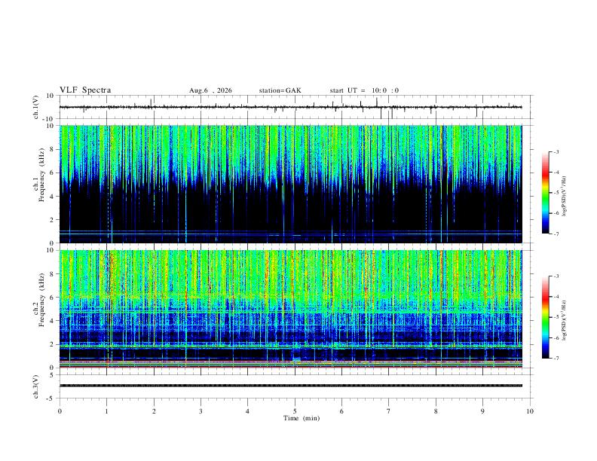This screenshot has height=461, width=597.
Task: Click the 0 minute tick on the time axis
Action: pyautogui.click(x=60, y=411)
